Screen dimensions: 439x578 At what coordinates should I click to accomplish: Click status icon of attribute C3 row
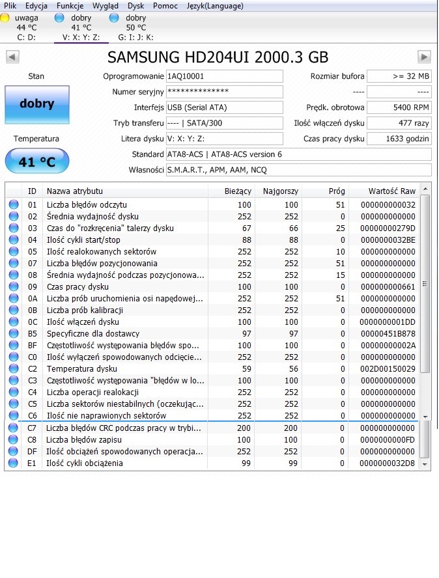pos(14,380)
